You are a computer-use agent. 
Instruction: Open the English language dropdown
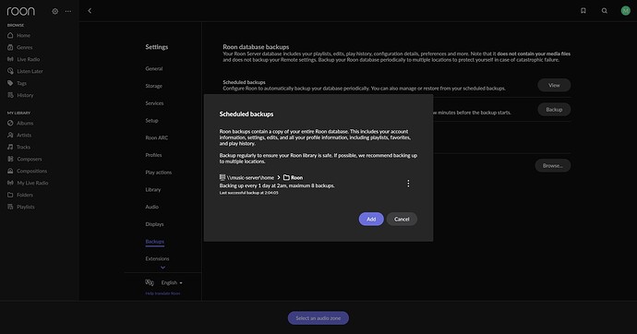pyautogui.click(x=172, y=282)
